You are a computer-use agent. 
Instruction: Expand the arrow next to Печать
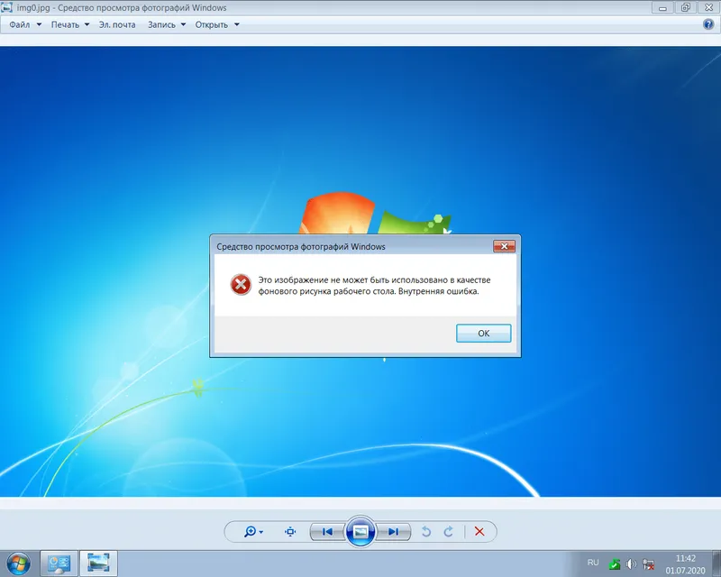[87, 25]
